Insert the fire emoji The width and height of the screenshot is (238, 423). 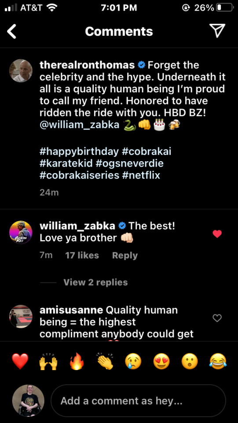(77, 361)
